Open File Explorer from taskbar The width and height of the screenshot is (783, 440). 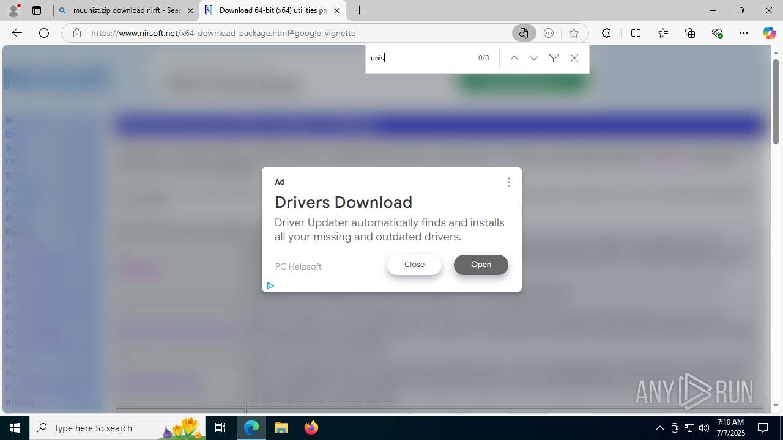pyautogui.click(x=281, y=428)
